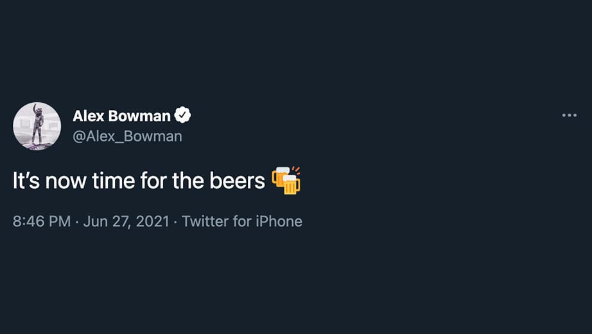This screenshot has height=334, width=592.
Task: Open the three-dot more options menu
Action: point(569,115)
